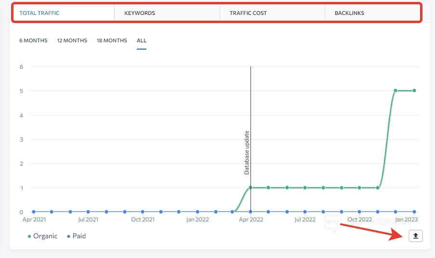Click the Paid data point at Oct 2021
The width and height of the screenshot is (435, 258).
[x=143, y=212]
